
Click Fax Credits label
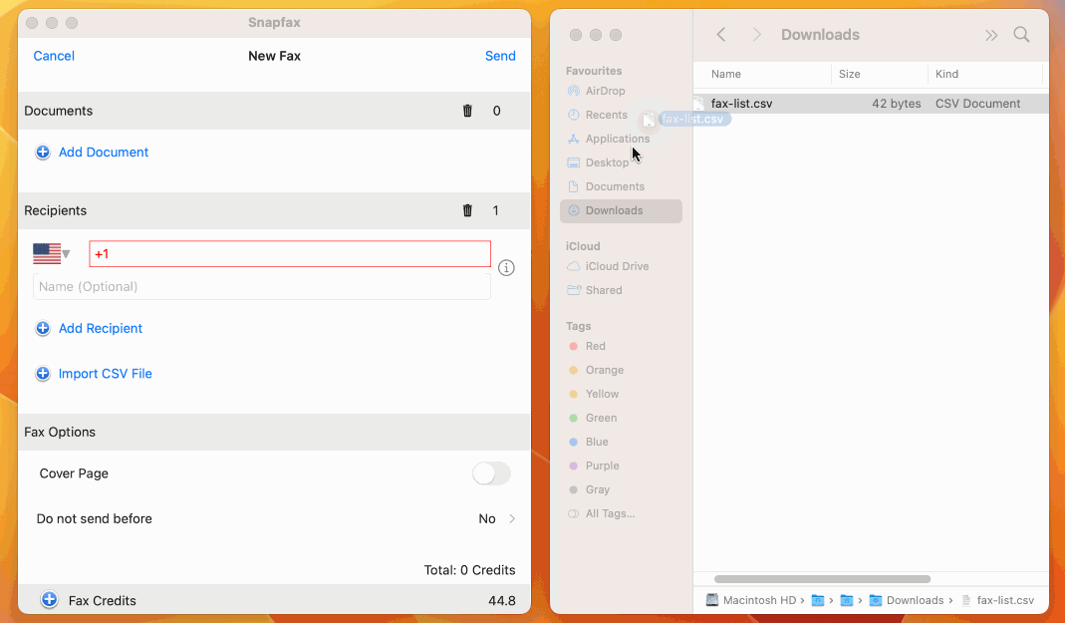pos(102,601)
